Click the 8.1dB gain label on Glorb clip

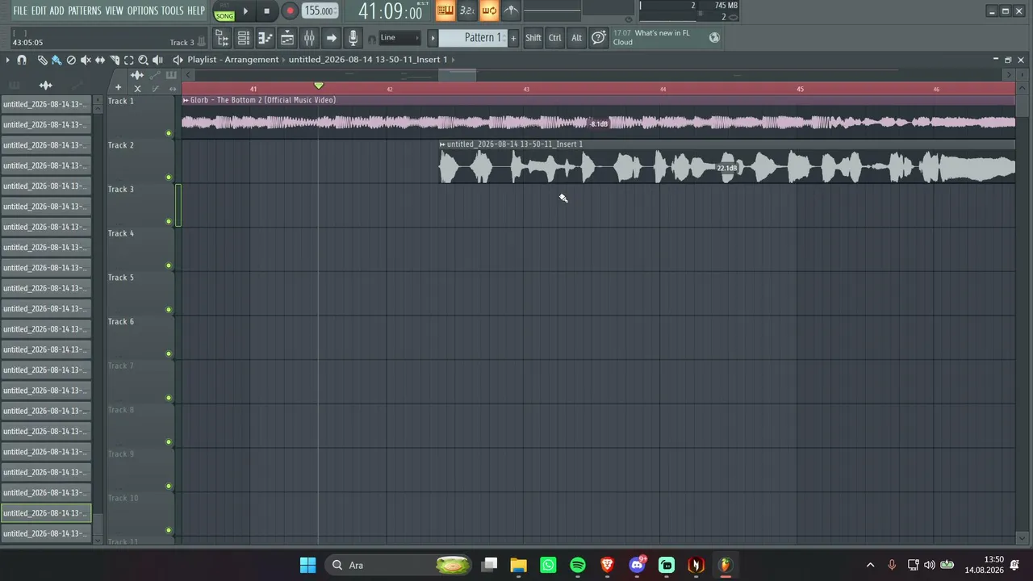[599, 124]
